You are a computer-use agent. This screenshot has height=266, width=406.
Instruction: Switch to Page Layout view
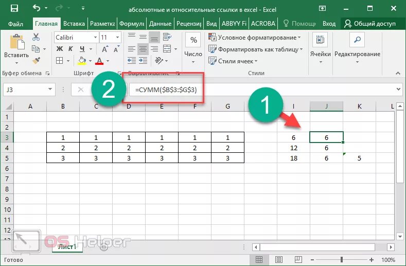tap(278, 259)
